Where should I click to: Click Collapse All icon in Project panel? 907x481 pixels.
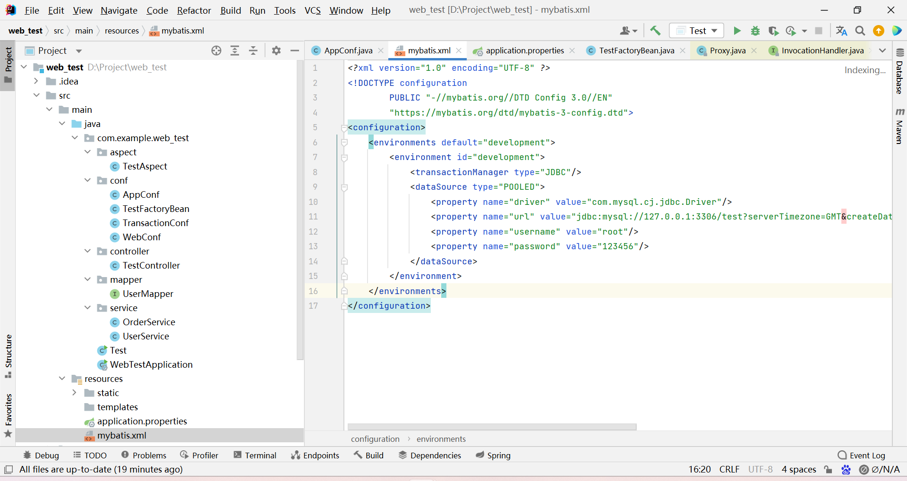coord(253,51)
